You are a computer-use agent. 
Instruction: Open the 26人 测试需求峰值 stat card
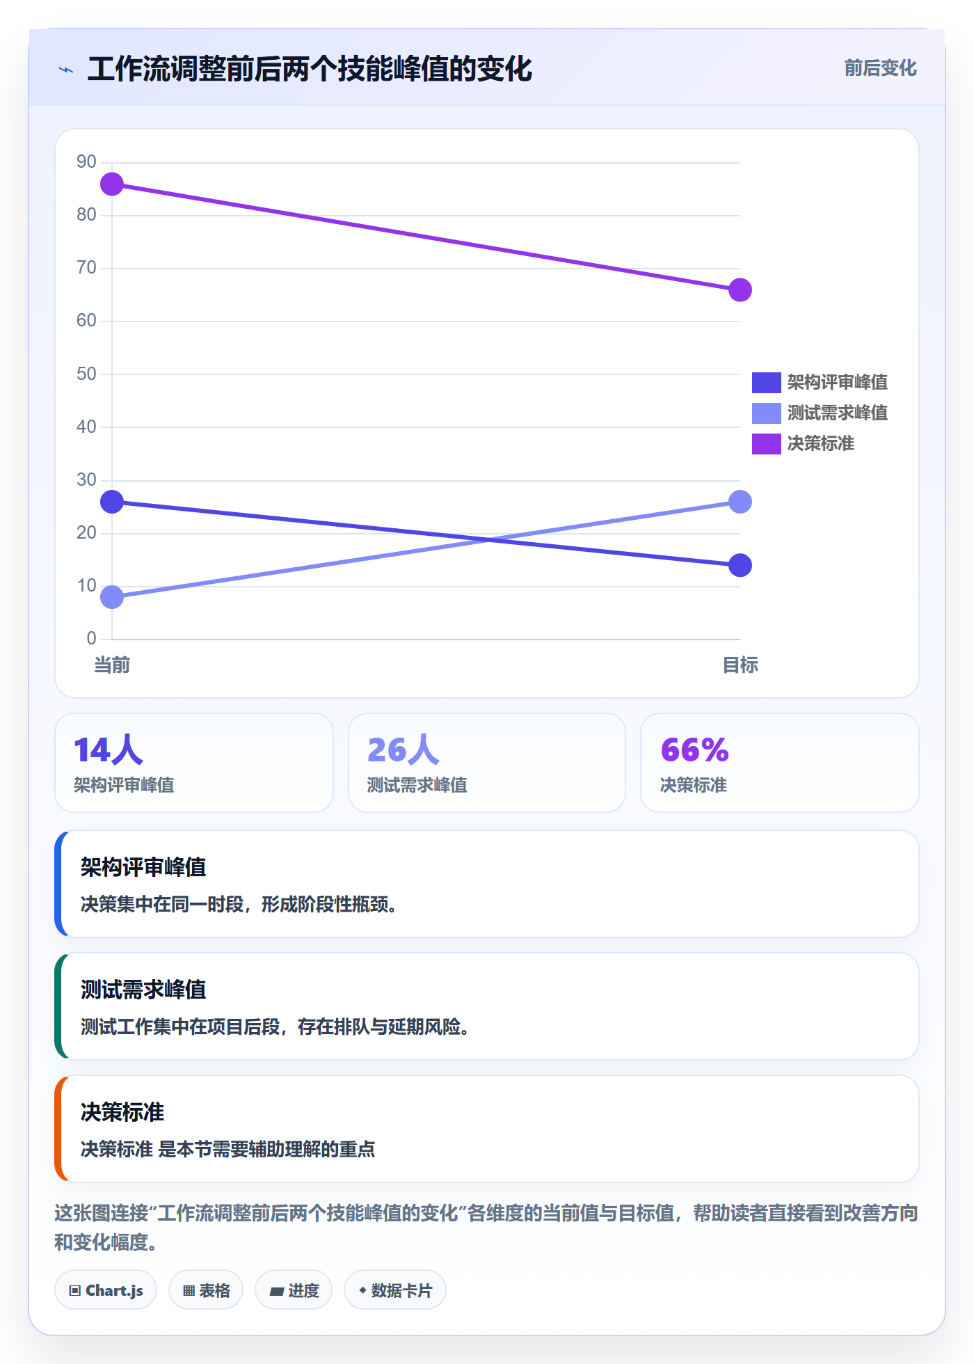[x=487, y=763]
